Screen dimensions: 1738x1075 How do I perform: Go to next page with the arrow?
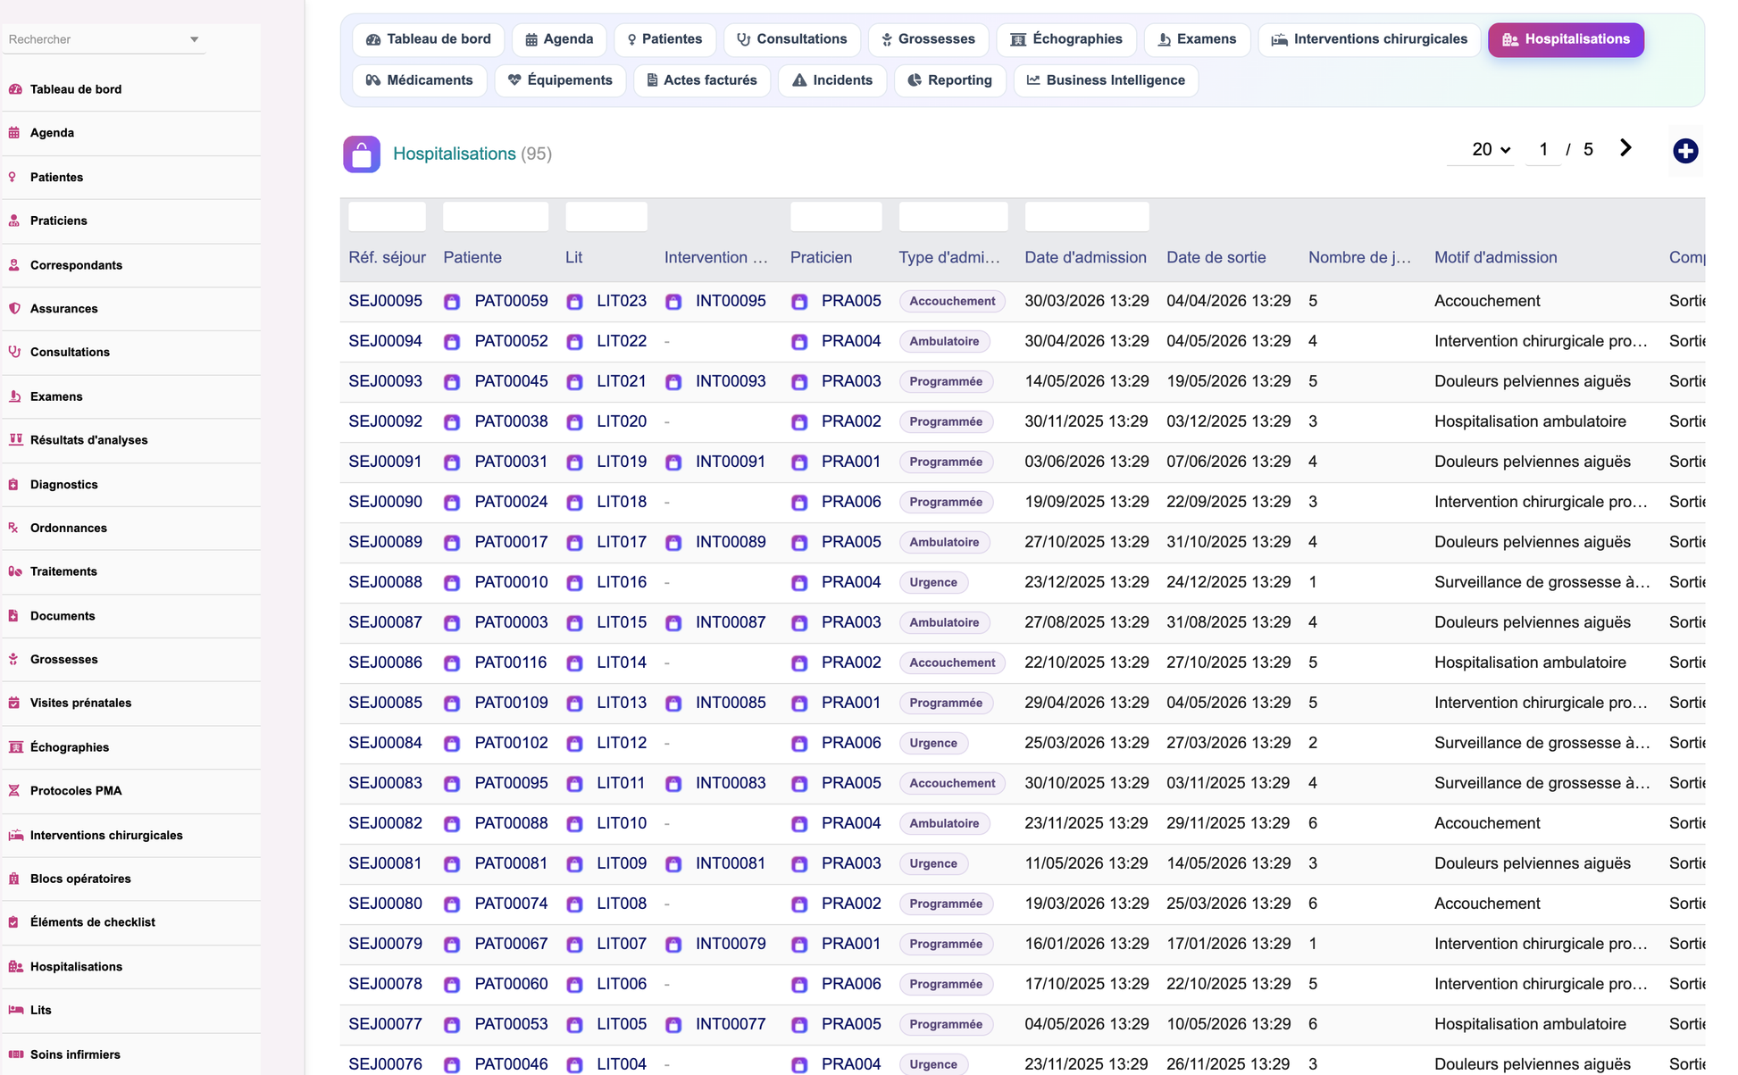(x=1625, y=148)
